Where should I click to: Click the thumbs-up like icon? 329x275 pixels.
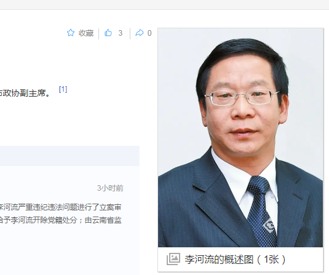[x=108, y=33]
